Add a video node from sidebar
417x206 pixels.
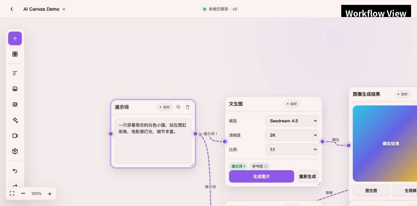[15, 136]
